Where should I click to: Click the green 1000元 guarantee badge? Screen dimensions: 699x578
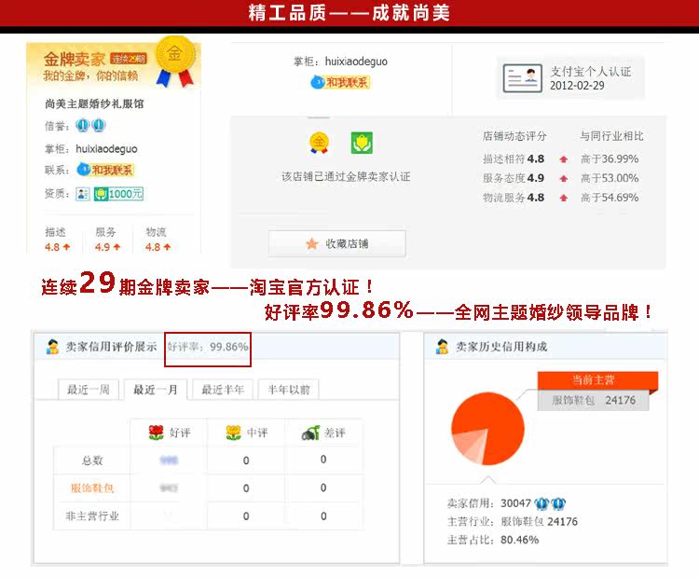pyautogui.click(x=118, y=194)
